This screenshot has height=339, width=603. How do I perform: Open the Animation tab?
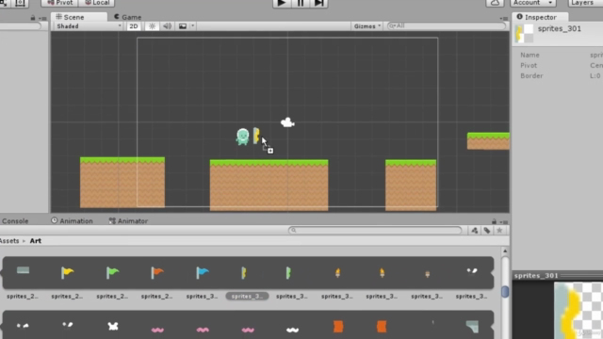(72, 221)
